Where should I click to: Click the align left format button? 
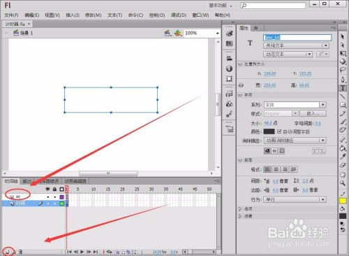(267, 169)
